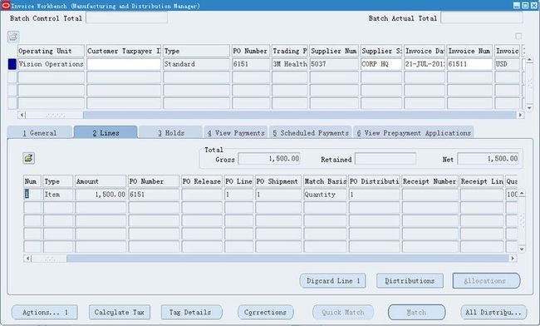Open the View Prepayment Applications tab
The width and height of the screenshot is (540, 326).
point(414,133)
